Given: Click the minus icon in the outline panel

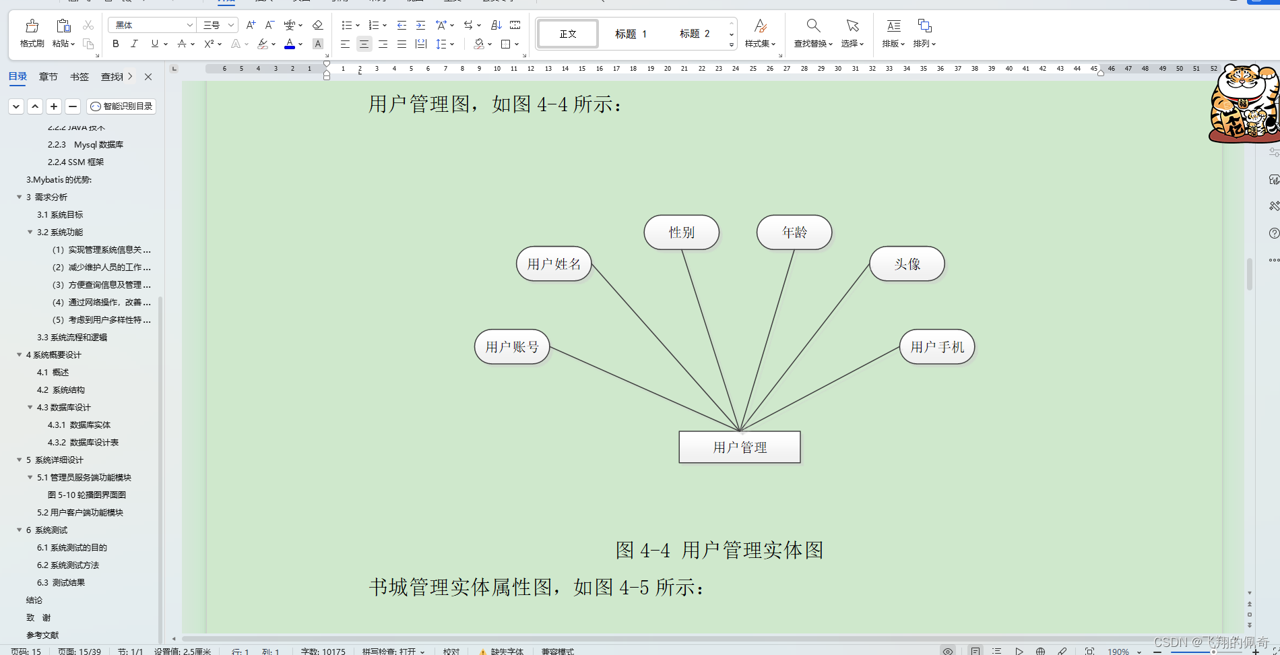Looking at the screenshot, I should (x=73, y=106).
